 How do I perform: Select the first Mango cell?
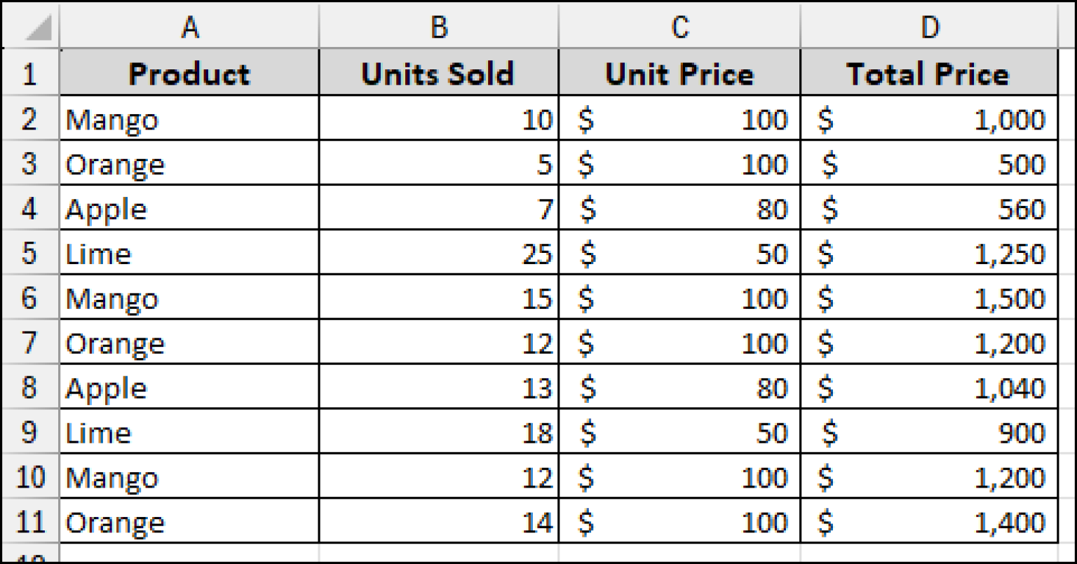[189, 119]
